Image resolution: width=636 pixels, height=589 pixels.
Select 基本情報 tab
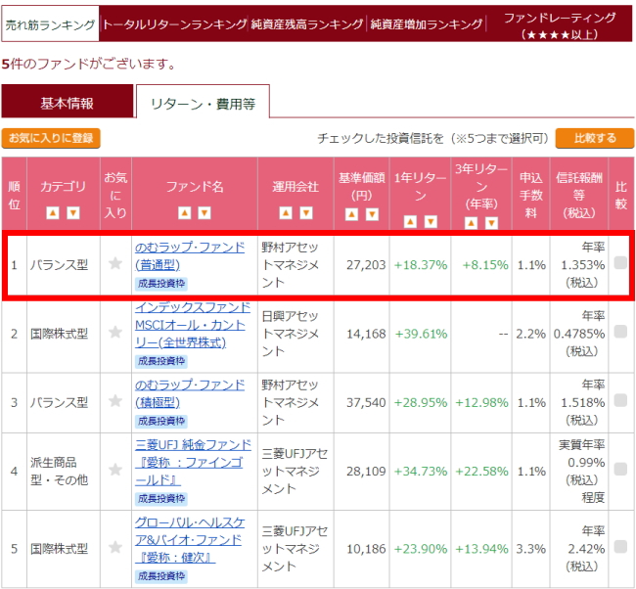click(x=68, y=102)
